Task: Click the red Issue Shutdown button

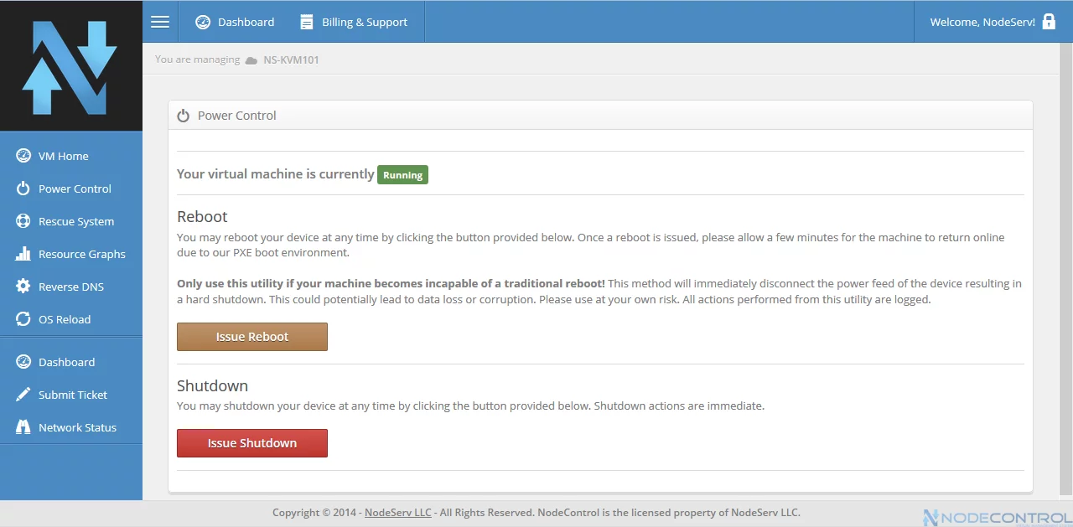Action: (x=252, y=443)
